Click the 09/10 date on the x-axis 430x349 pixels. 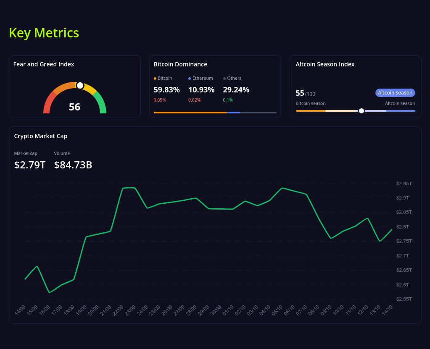point(326,310)
